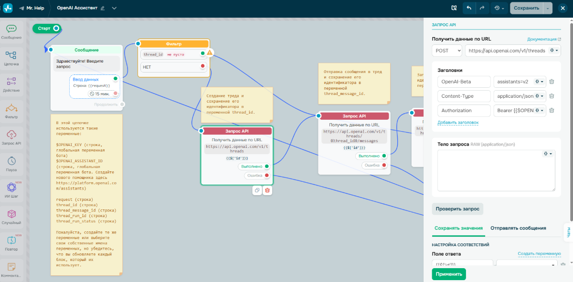Click the Mr. Help bot name
Screen dimensions: 573x282
pyautogui.click(x=35, y=8)
